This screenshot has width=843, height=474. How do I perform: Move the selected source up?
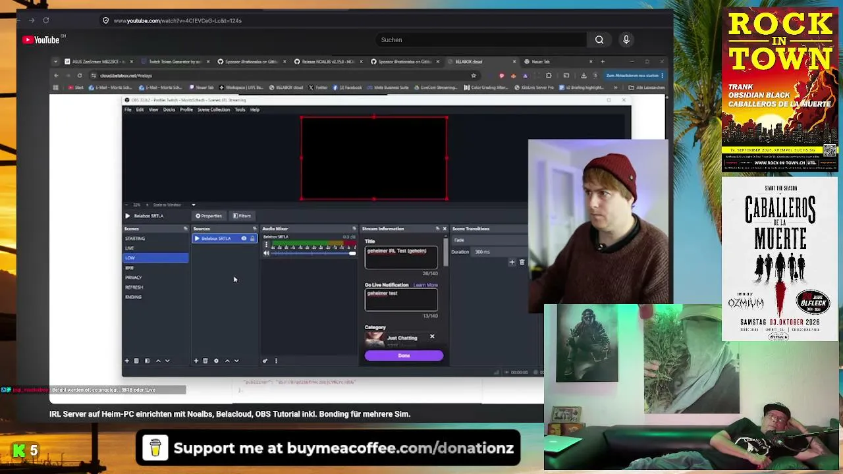227,361
